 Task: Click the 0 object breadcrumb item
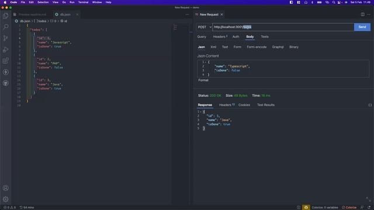tap(53, 21)
